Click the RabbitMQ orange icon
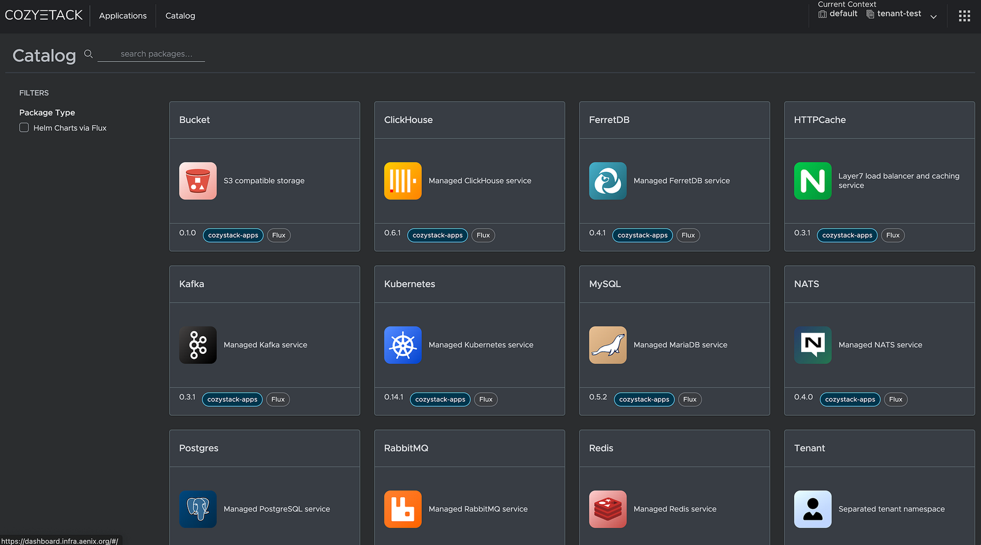Image resolution: width=981 pixels, height=545 pixels. tap(403, 509)
